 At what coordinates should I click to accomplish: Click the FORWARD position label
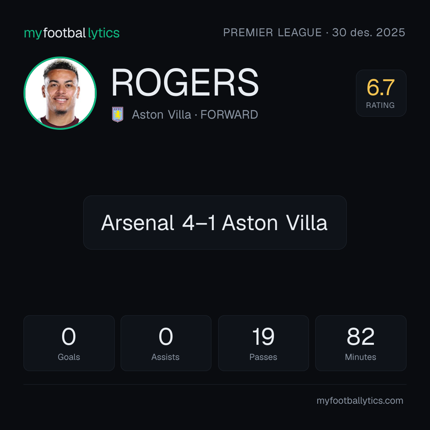coord(229,115)
